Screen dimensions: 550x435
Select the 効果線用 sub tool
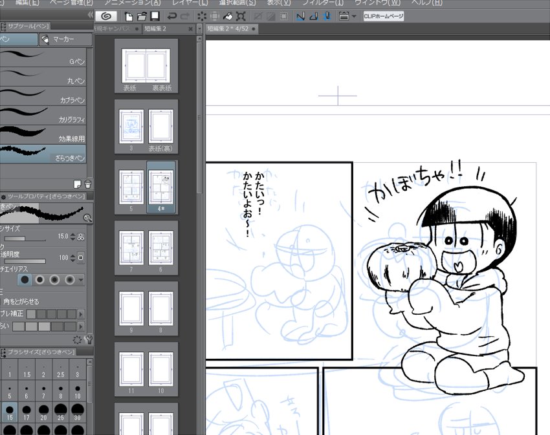point(43,135)
